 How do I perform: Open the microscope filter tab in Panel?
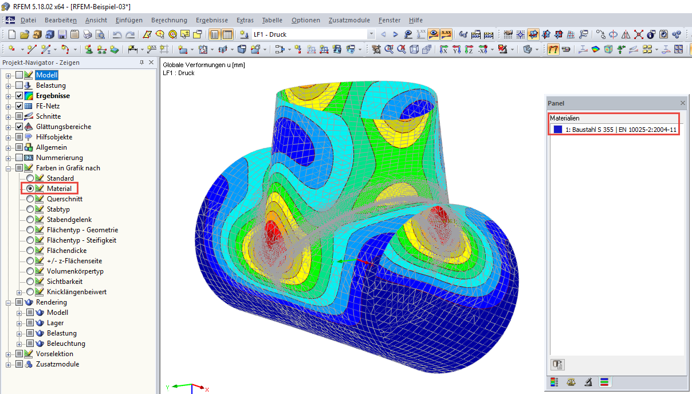click(588, 382)
